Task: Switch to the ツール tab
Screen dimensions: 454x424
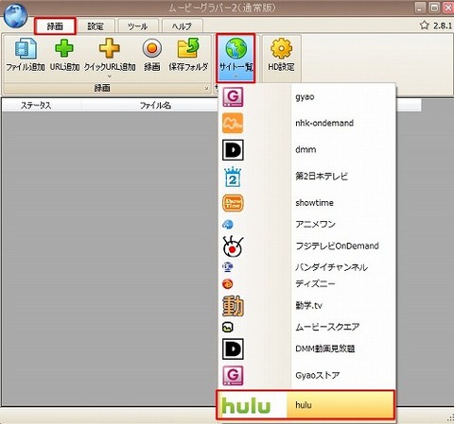Action: point(137,26)
